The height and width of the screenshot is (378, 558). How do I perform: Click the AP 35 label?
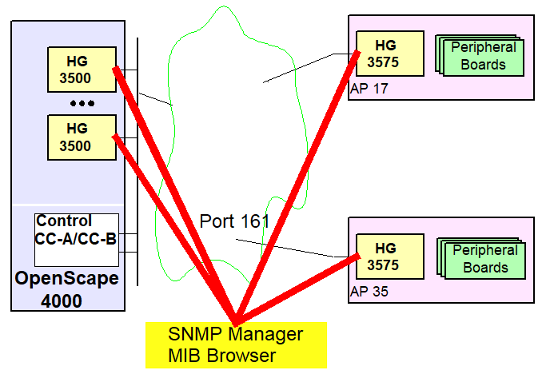tap(369, 292)
